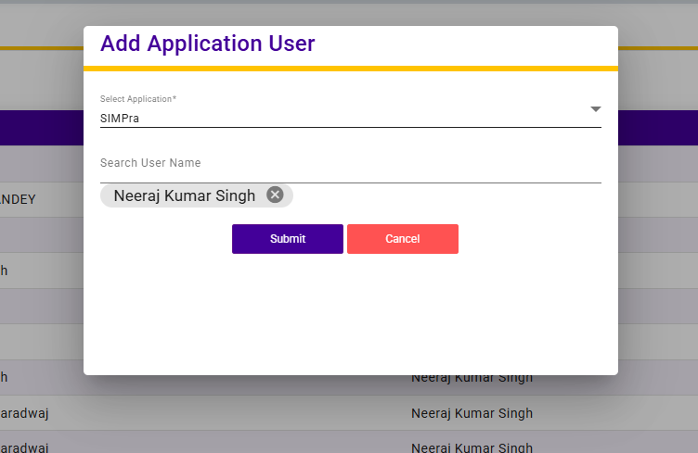Click empty dialog area below the Submit button
The image size is (698, 453).
[350, 315]
